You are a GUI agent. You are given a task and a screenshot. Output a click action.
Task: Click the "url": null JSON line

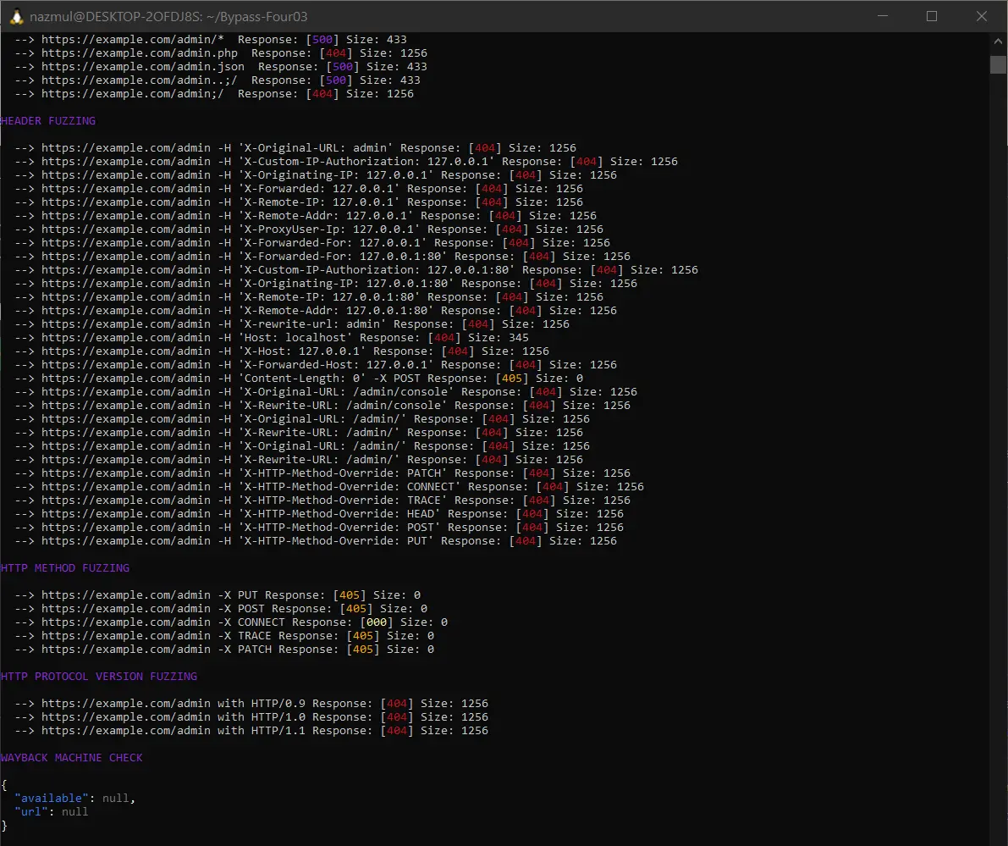pos(52,812)
